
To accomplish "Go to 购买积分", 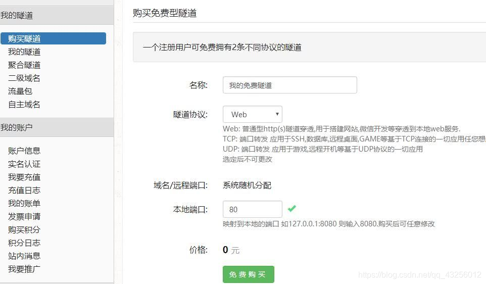I will coord(24,230).
